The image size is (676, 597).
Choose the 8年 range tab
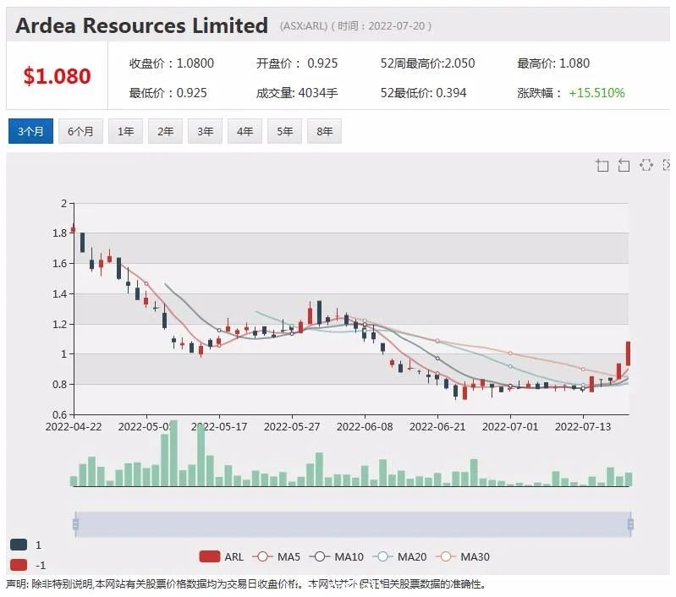pyautogui.click(x=324, y=131)
